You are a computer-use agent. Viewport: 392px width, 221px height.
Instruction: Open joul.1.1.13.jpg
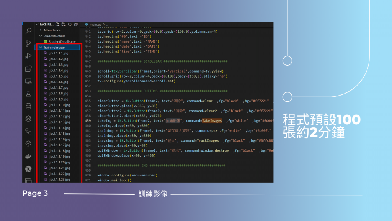(x=60, y=122)
